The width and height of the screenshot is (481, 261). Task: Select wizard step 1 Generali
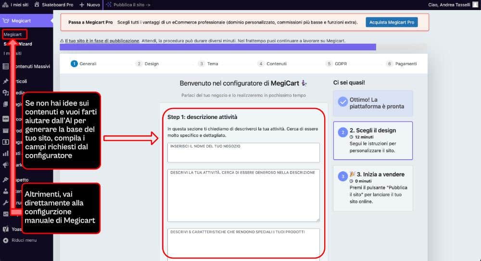[83, 64]
